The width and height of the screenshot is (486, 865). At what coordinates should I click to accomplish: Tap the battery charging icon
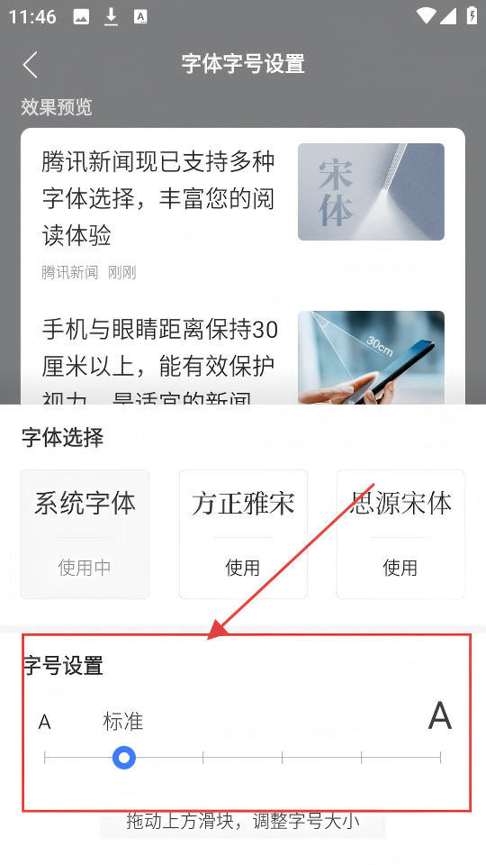[x=472, y=15]
